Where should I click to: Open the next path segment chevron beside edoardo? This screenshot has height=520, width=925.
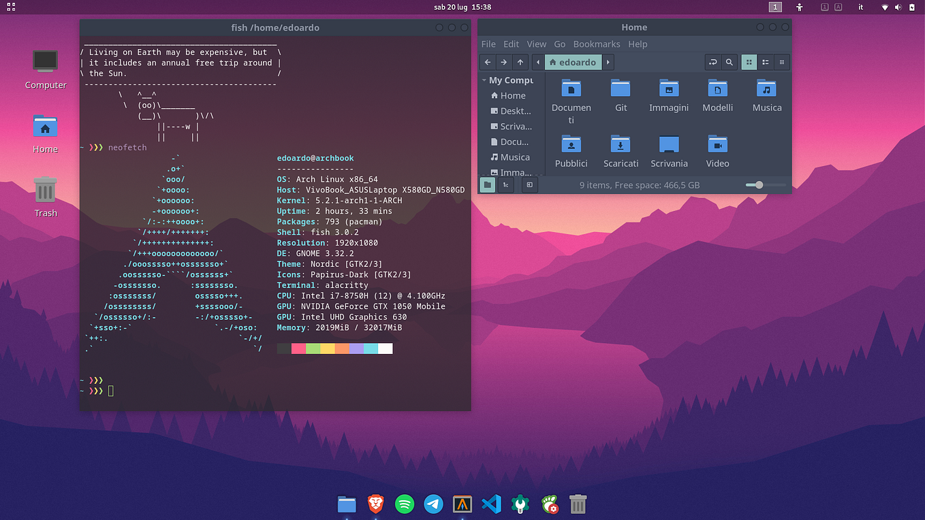[x=607, y=62]
